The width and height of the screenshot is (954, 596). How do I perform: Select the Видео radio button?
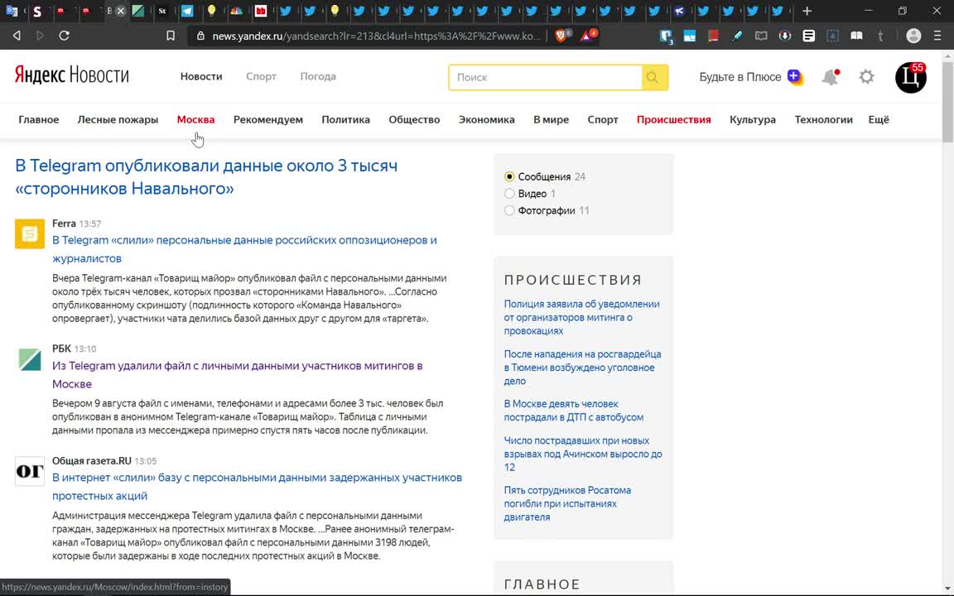(509, 194)
